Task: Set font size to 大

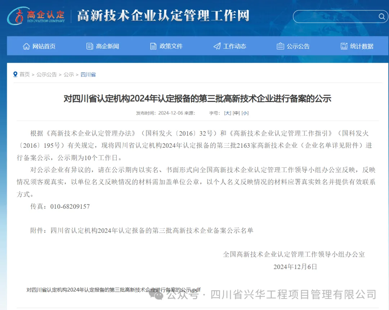Action: click(228, 113)
